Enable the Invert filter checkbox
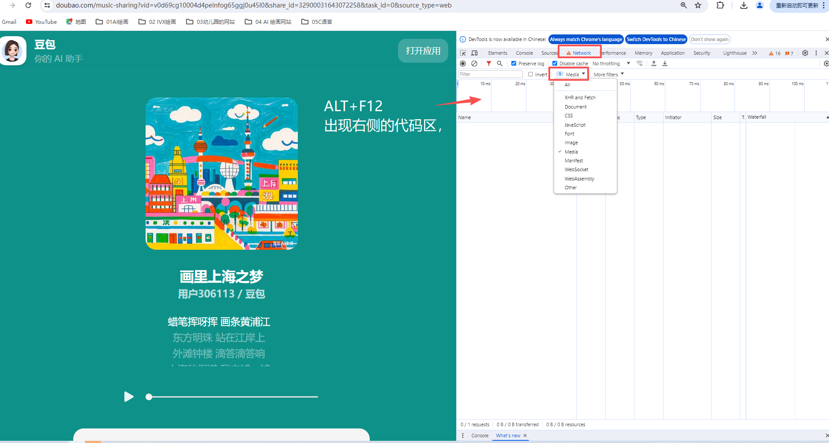The image size is (829, 443). pyautogui.click(x=531, y=74)
